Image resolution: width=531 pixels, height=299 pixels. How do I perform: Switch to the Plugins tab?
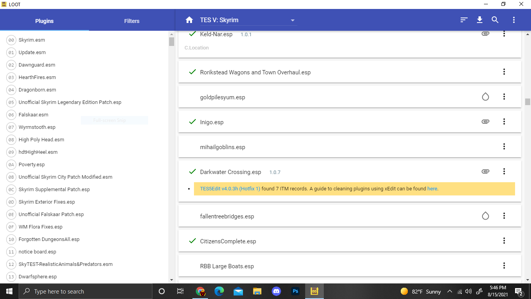pos(44,21)
